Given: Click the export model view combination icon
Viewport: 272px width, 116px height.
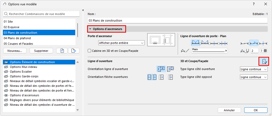Looking at the screenshot, I should (74, 51).
